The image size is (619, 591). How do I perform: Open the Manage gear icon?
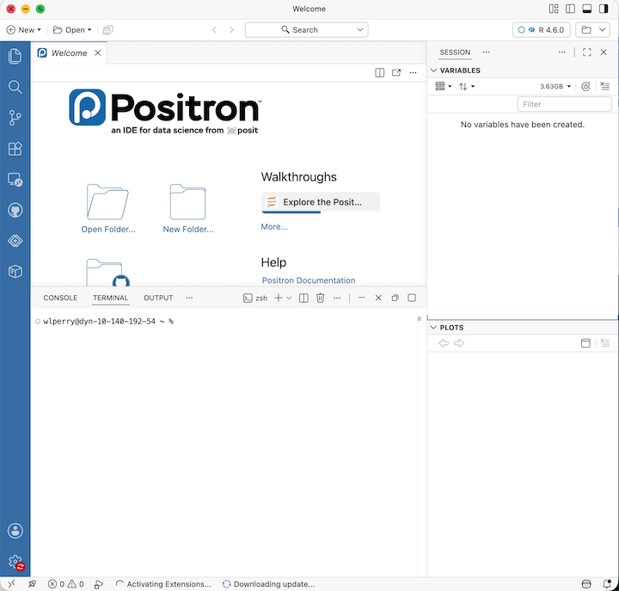pyautogui.click(x=15, y=562)
